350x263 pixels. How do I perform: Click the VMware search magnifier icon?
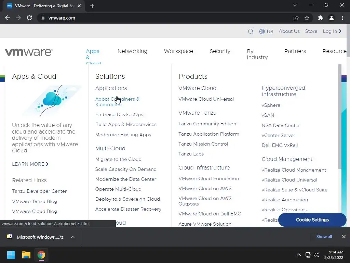(x=251, y=31)
